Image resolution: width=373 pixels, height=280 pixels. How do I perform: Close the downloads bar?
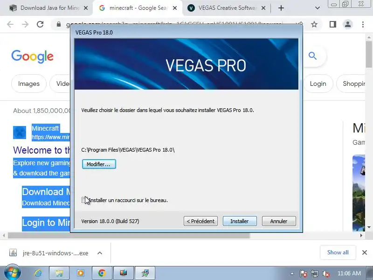(365, 252)
